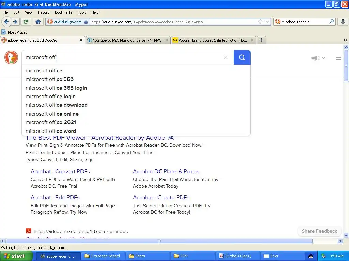Show the list all tabs button
349x261 pixels.
pos(346,40)
